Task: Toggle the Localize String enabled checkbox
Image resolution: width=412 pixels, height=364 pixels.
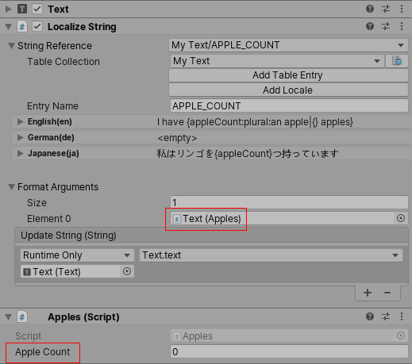Action: point(37,27)
